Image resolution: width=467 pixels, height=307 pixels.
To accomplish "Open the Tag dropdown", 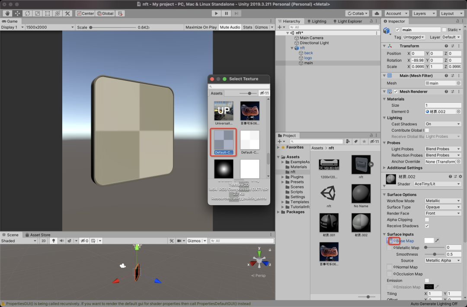I will click(x=413, y=37).
